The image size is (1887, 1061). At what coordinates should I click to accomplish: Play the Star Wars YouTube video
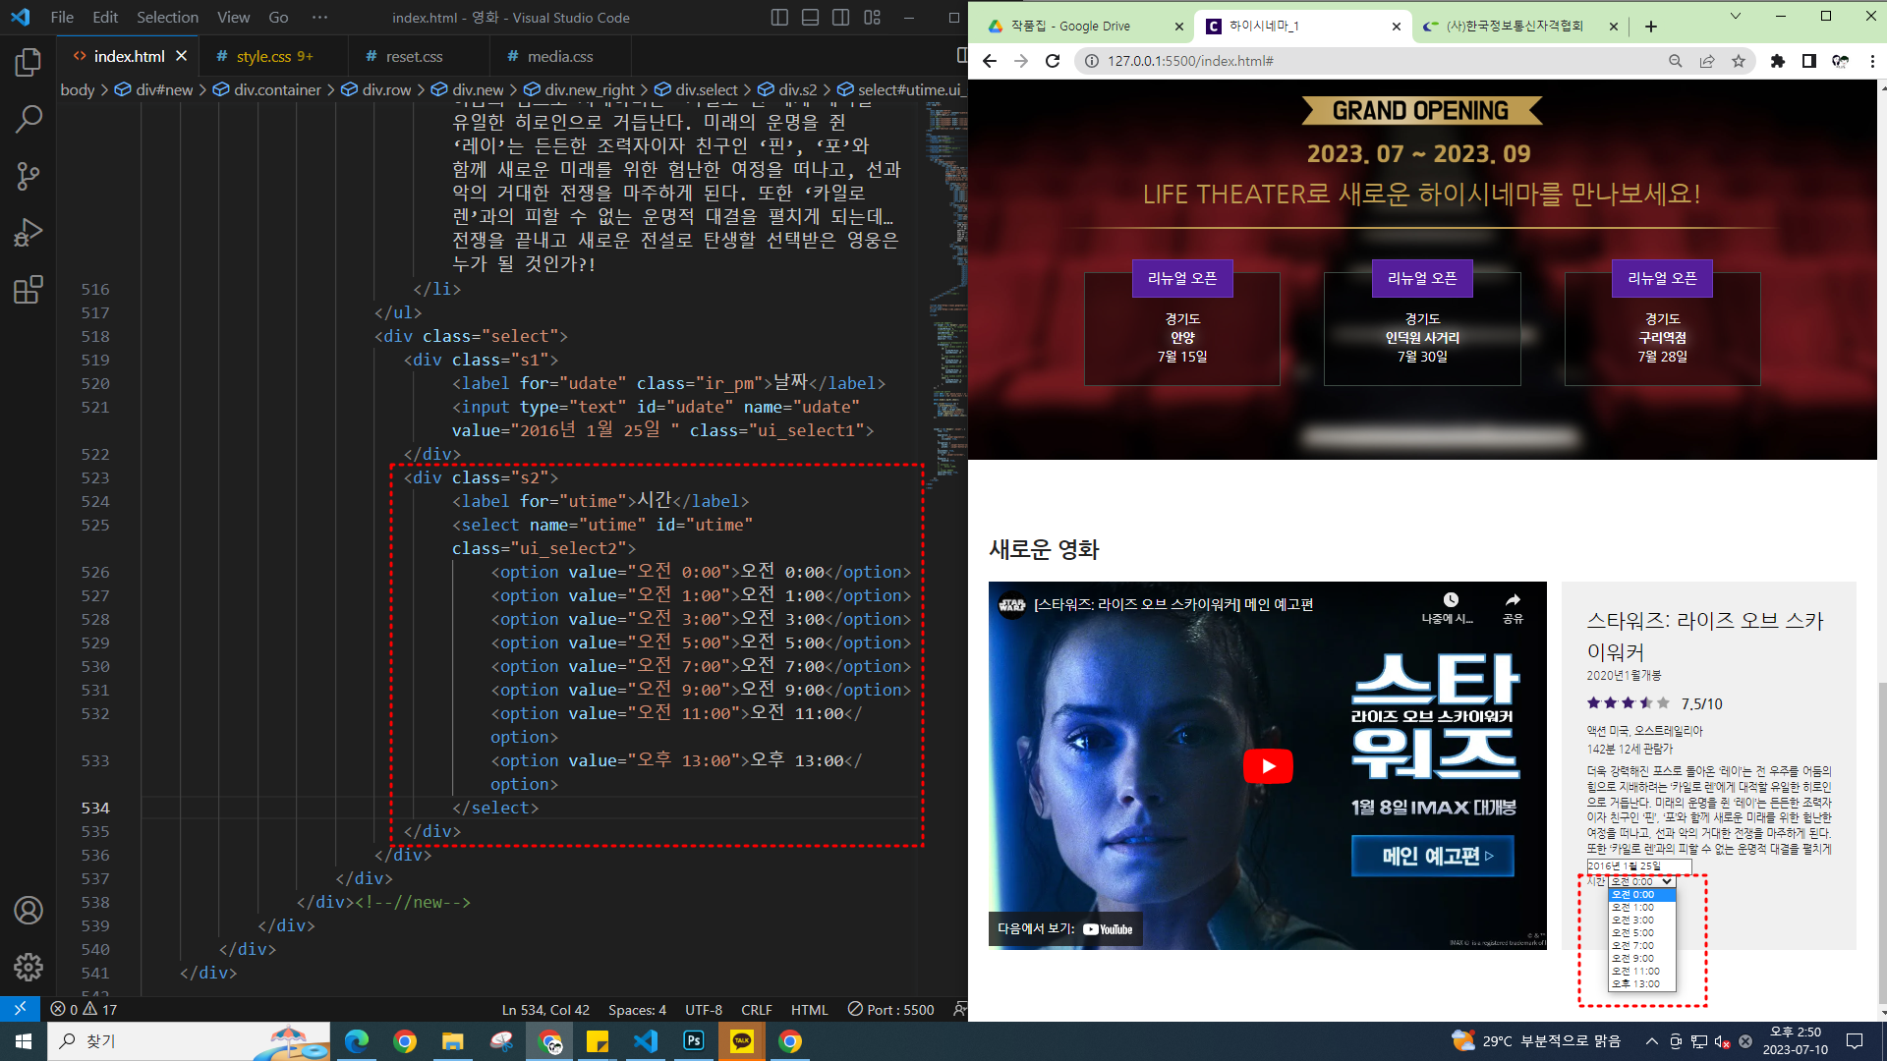pyautogui.click(x=1268, y=766)
